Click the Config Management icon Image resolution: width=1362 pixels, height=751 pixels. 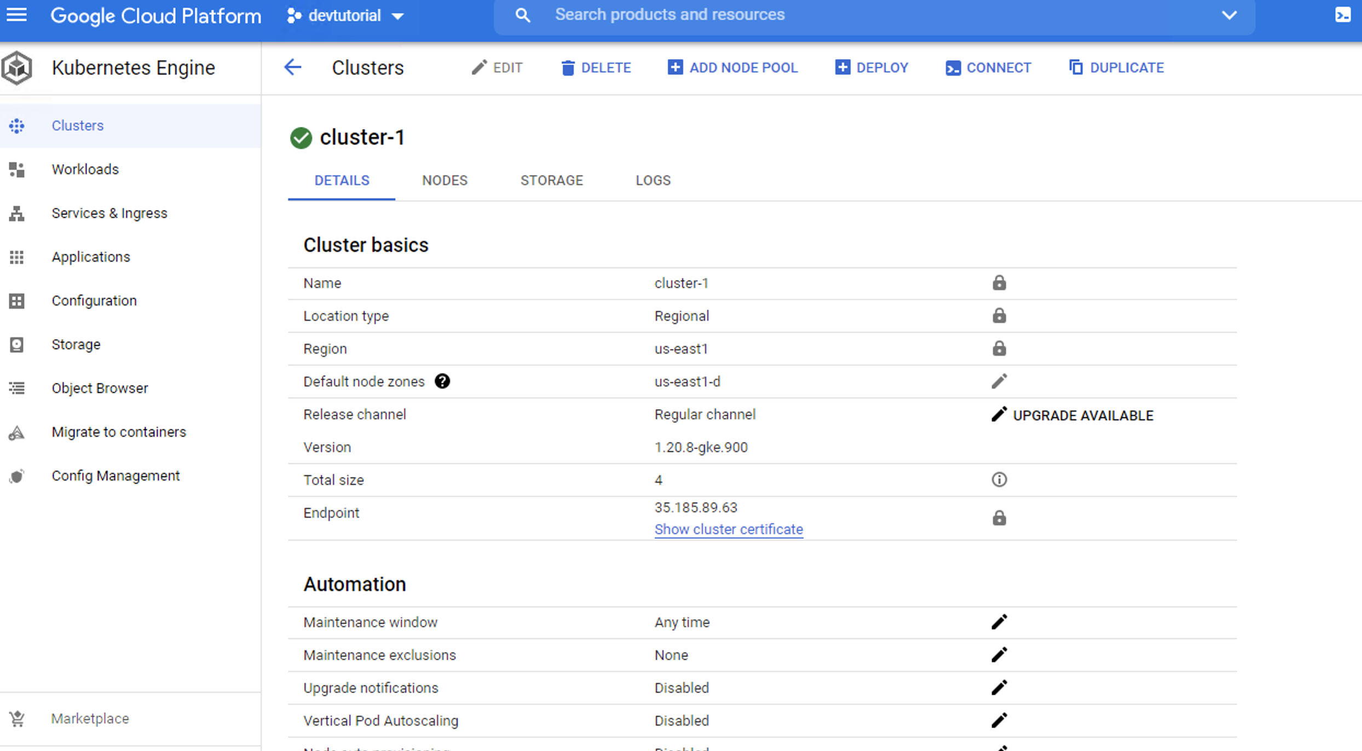(16, 476)
